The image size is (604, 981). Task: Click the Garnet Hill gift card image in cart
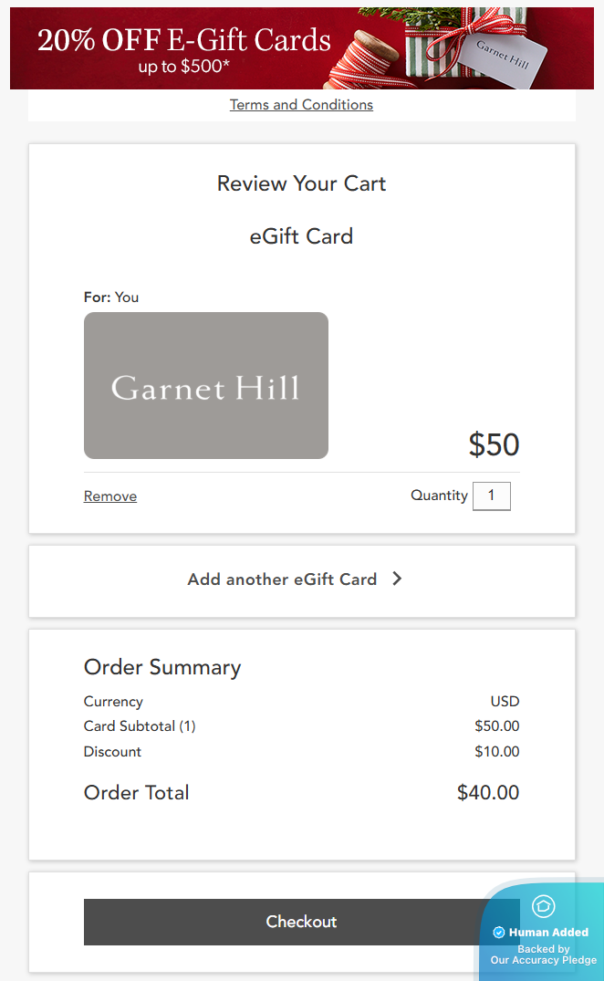coord(206,386)
